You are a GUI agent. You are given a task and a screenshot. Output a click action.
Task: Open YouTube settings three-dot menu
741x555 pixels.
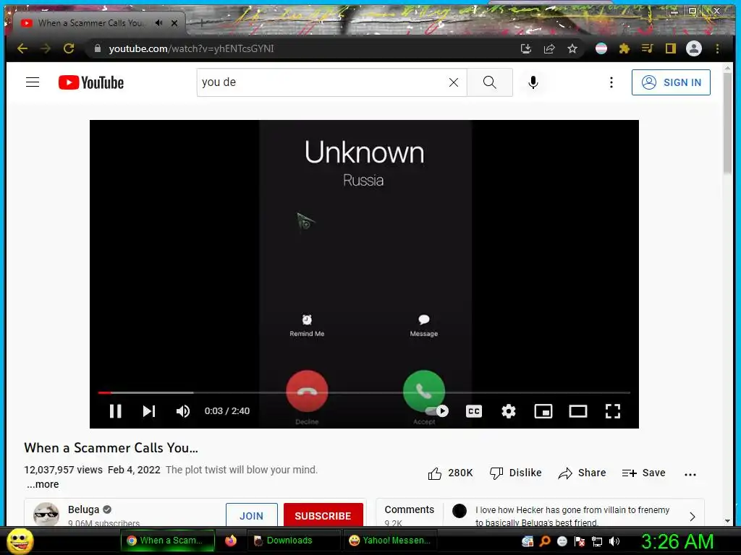[611, 82]
